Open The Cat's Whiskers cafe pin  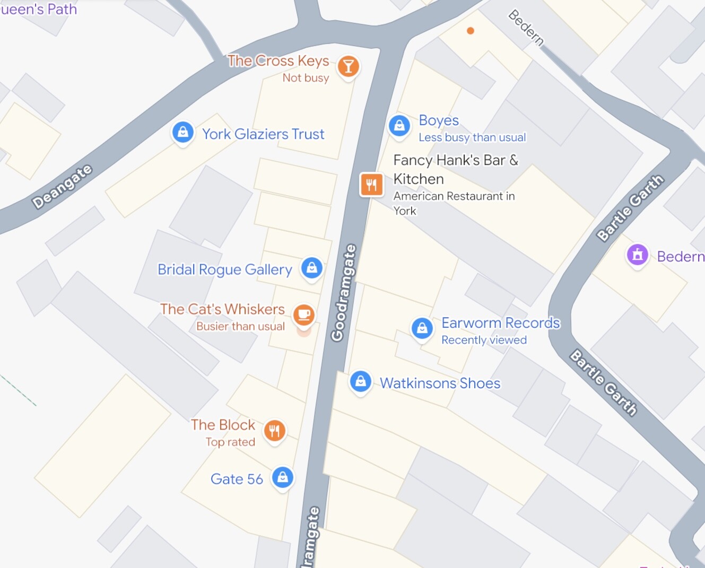point(304,315)
